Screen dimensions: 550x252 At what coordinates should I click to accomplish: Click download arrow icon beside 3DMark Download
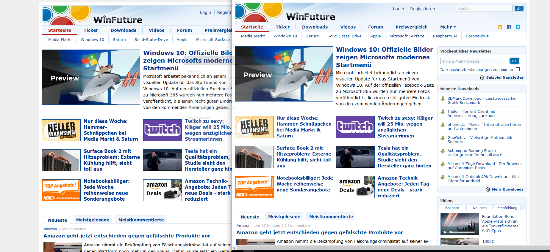click(443, 99)
